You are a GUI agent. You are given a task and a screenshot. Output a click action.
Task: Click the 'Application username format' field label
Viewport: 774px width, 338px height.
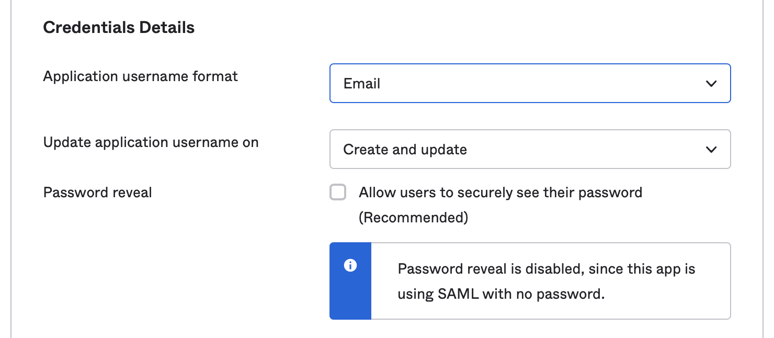coord(141,76)
